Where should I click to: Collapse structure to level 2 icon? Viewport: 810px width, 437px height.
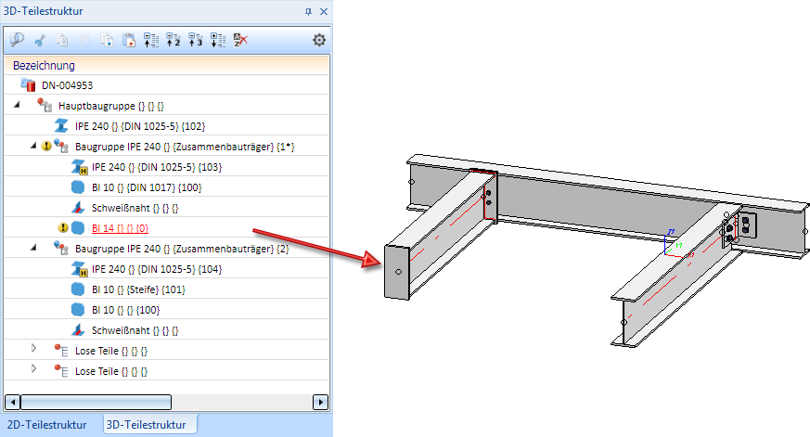point(174,40)
